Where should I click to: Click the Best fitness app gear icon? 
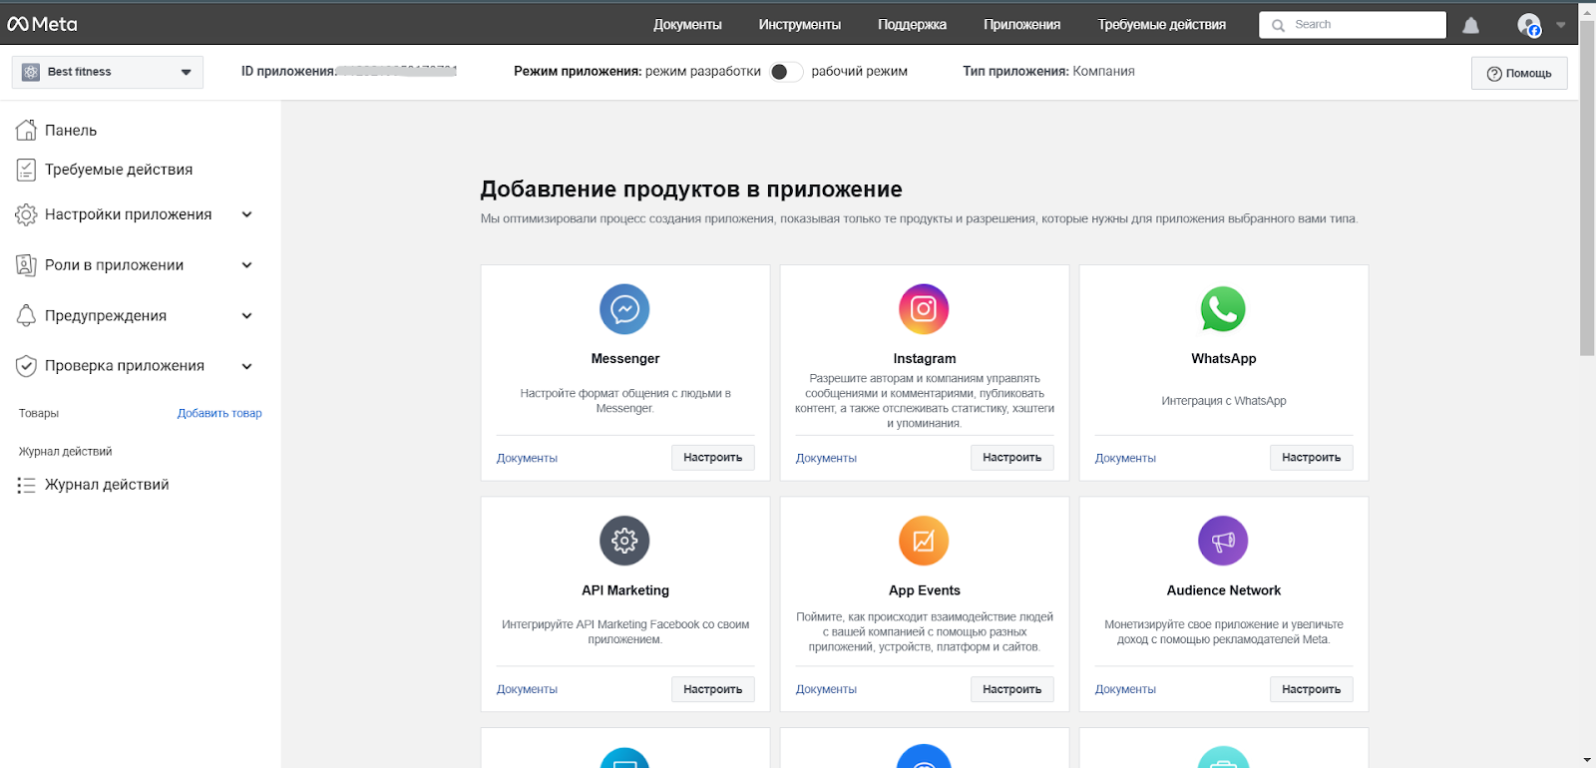click(31, 72)
